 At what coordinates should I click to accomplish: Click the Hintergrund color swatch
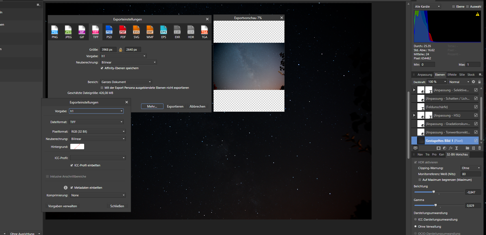(77, 147)
